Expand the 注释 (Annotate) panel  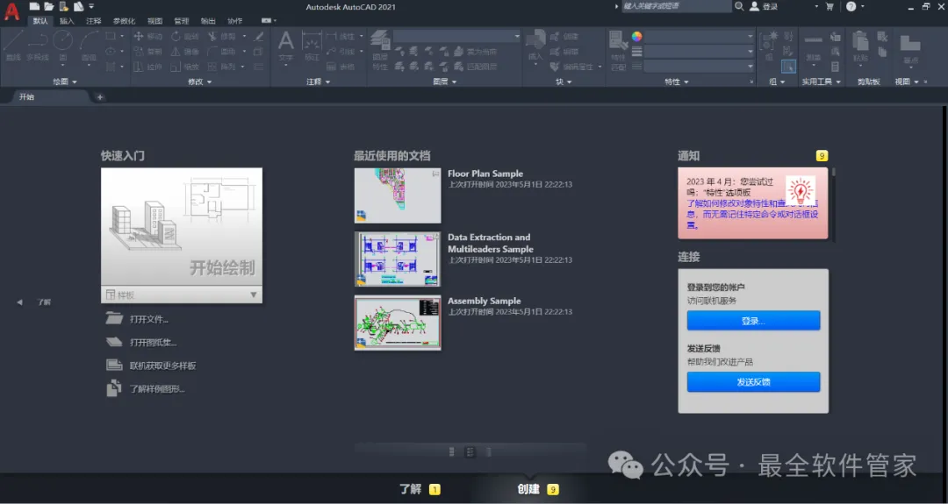point(318,82)
